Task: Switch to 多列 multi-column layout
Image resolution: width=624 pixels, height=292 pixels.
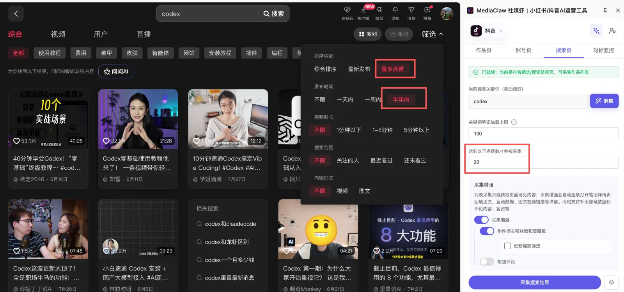Action: coord(368,34)
